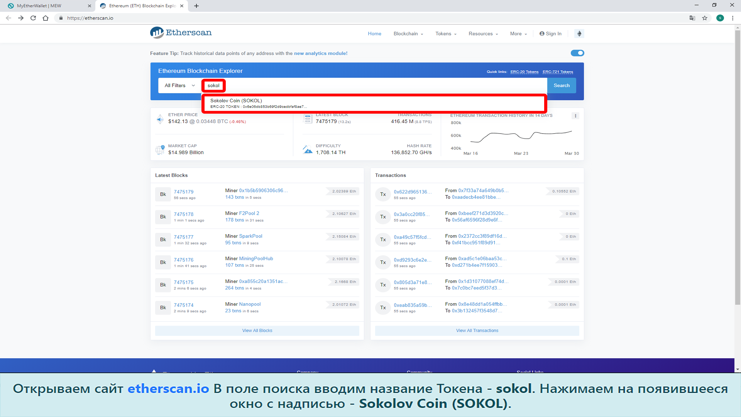Open transaction 0x805d3a71e8 link
Viewport: 741px width, 417px height.
click(x=413, y=282)
